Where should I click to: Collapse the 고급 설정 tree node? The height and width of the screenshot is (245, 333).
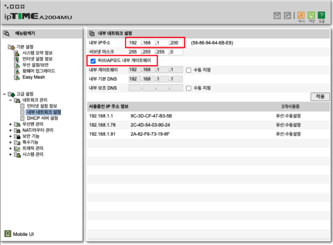pyautogui.click(x=4, y=94)
